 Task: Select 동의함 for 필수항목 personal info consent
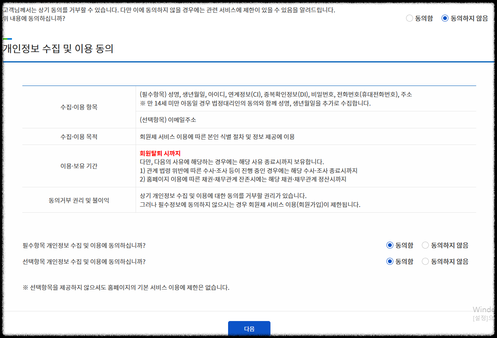pyautogui.click(x=390, y=245)
